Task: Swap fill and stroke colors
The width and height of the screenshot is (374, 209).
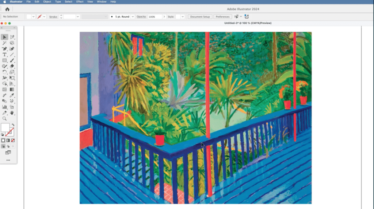Action: [13, 125]
